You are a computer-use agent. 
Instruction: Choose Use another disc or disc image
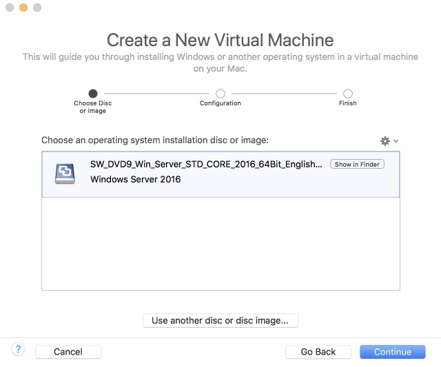pos(220,320)
